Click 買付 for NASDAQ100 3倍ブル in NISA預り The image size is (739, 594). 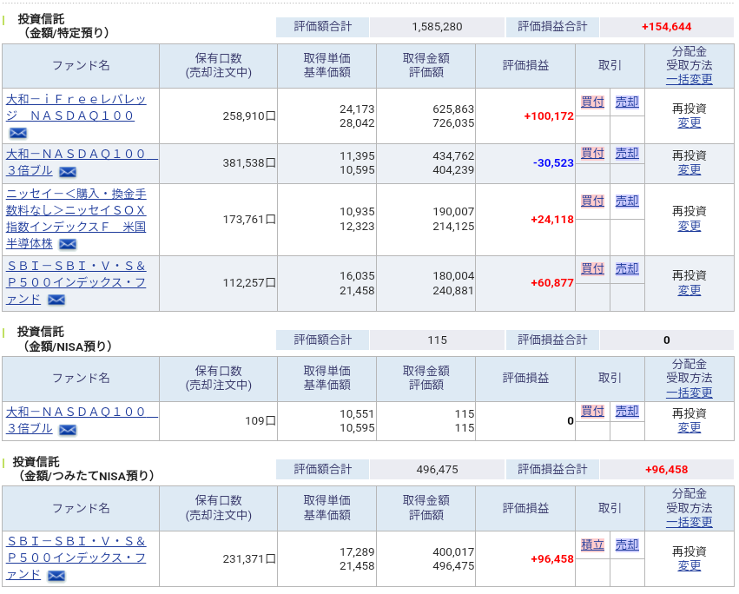(592, 411)
